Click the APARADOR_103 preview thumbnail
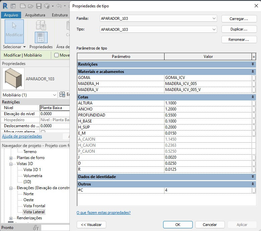This screenshot has width=261, height=231. (13, 78)
